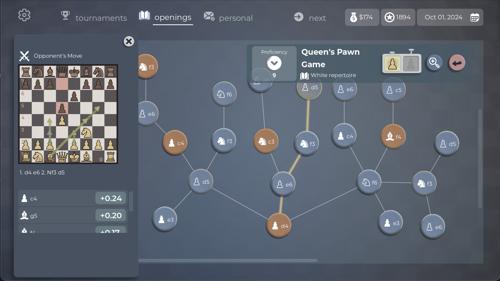The width and height of the screenshot is (500, 281).
Task: Select the crossed swords Opponent's Move icon
Action: point(24,55)
